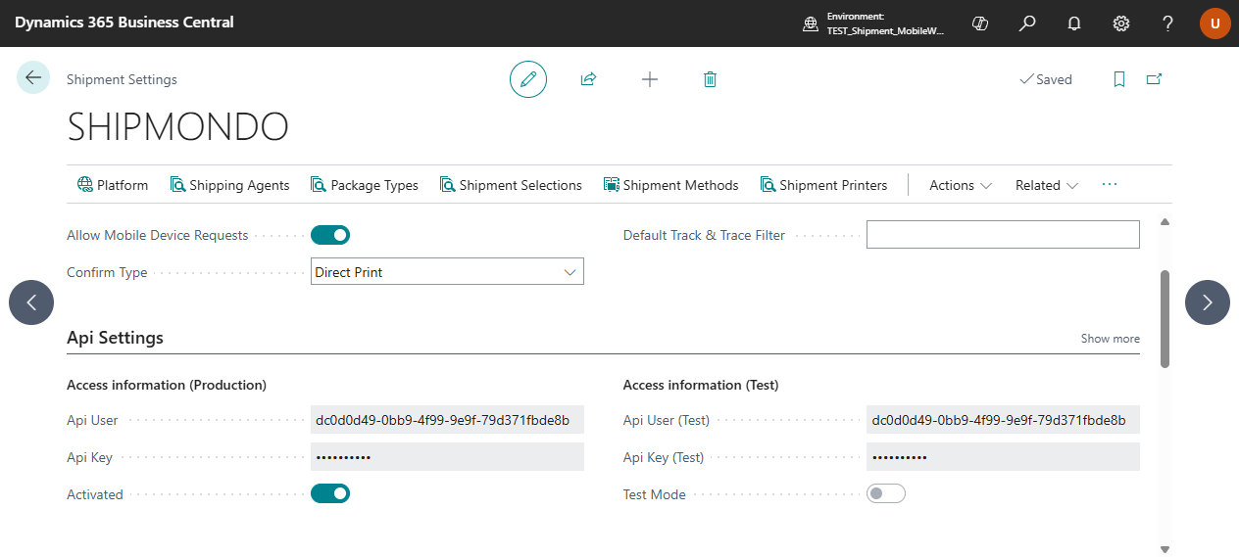Open user account avatar U
Image resolution: width=1239 pixels, height=557 pixels.
click(1215, 23)
